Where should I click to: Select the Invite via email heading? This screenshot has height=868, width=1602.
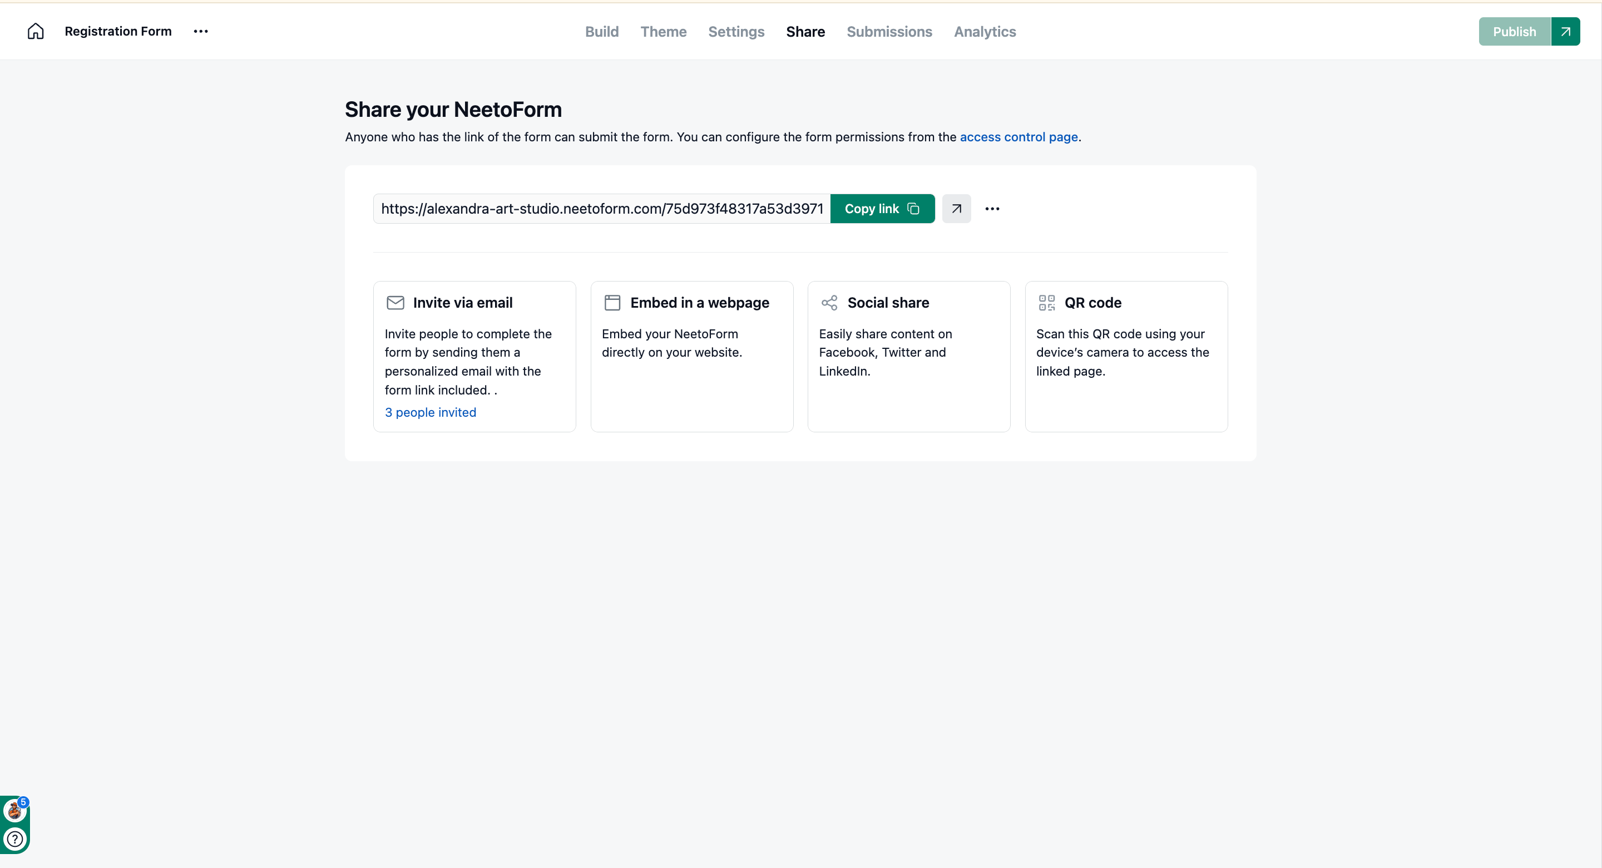coord(462,302)
